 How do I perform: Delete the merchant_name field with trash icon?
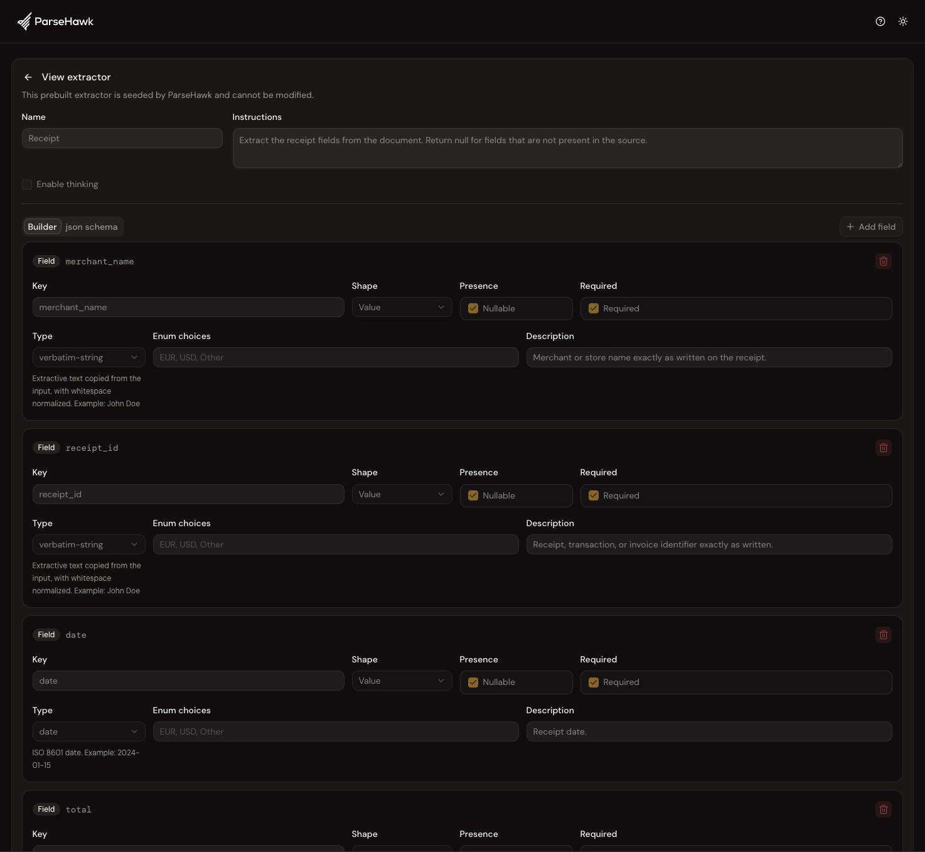(884, 261)
